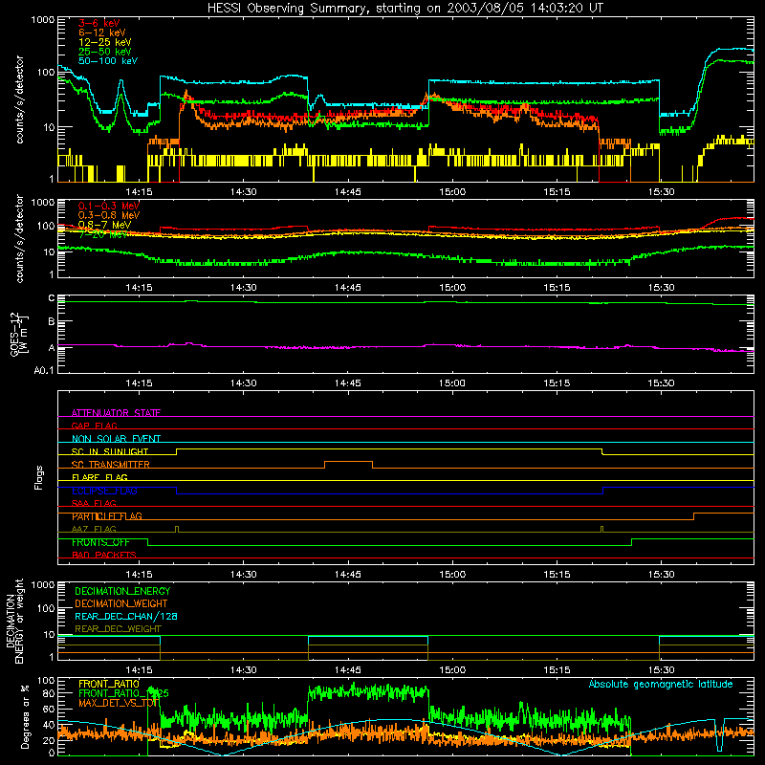The image size is (765, 765).
Task: Click the FRONT_RATIO_1225 legend label
Action: [x=123, y=693]
